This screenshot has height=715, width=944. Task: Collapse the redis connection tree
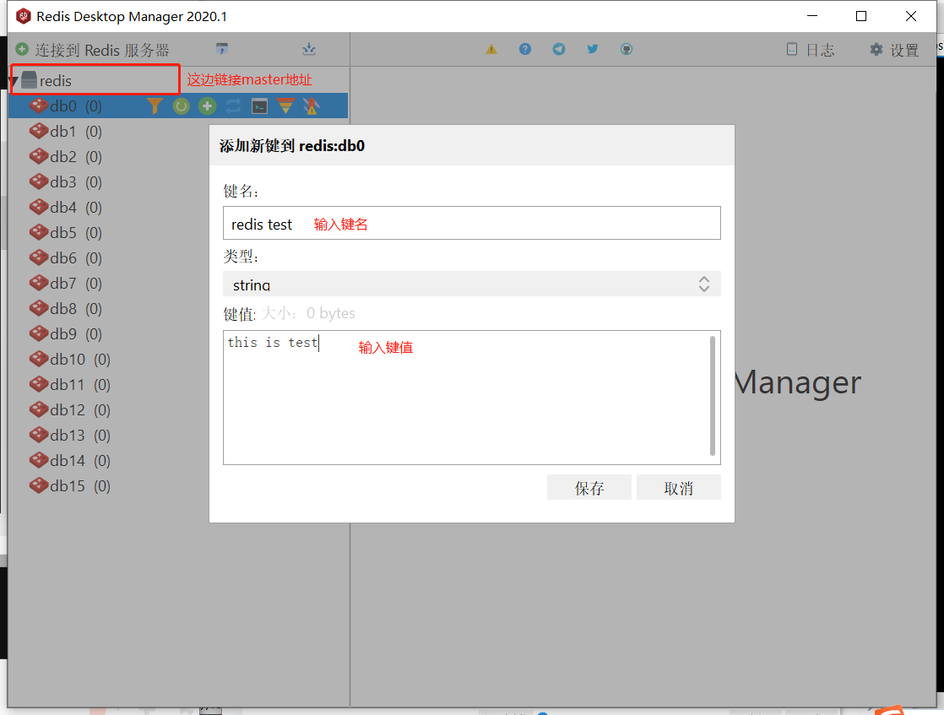click(x=12, y=80)
